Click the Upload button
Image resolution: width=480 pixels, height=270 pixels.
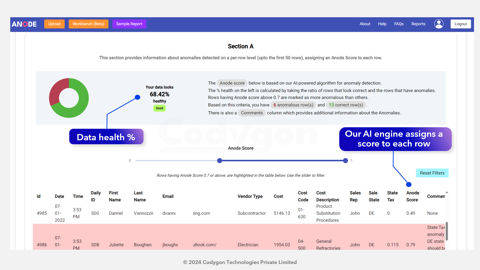54,24
